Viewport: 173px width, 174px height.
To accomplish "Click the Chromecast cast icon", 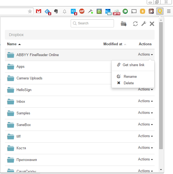I will [134, 11].
